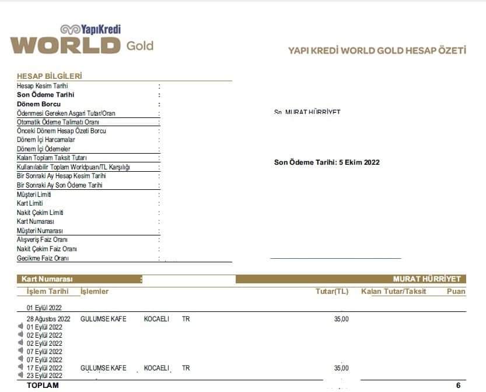This screenshot has height=392, width=486.
Task: Click the '23 Eylül 2022' transaction date
Action: point(44,376)
